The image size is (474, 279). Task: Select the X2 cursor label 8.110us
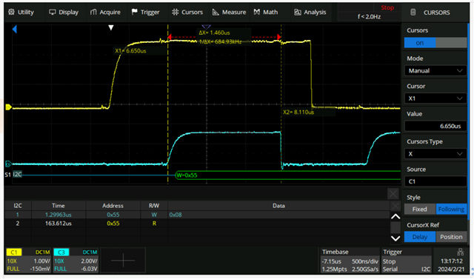(x=298, y=112)
